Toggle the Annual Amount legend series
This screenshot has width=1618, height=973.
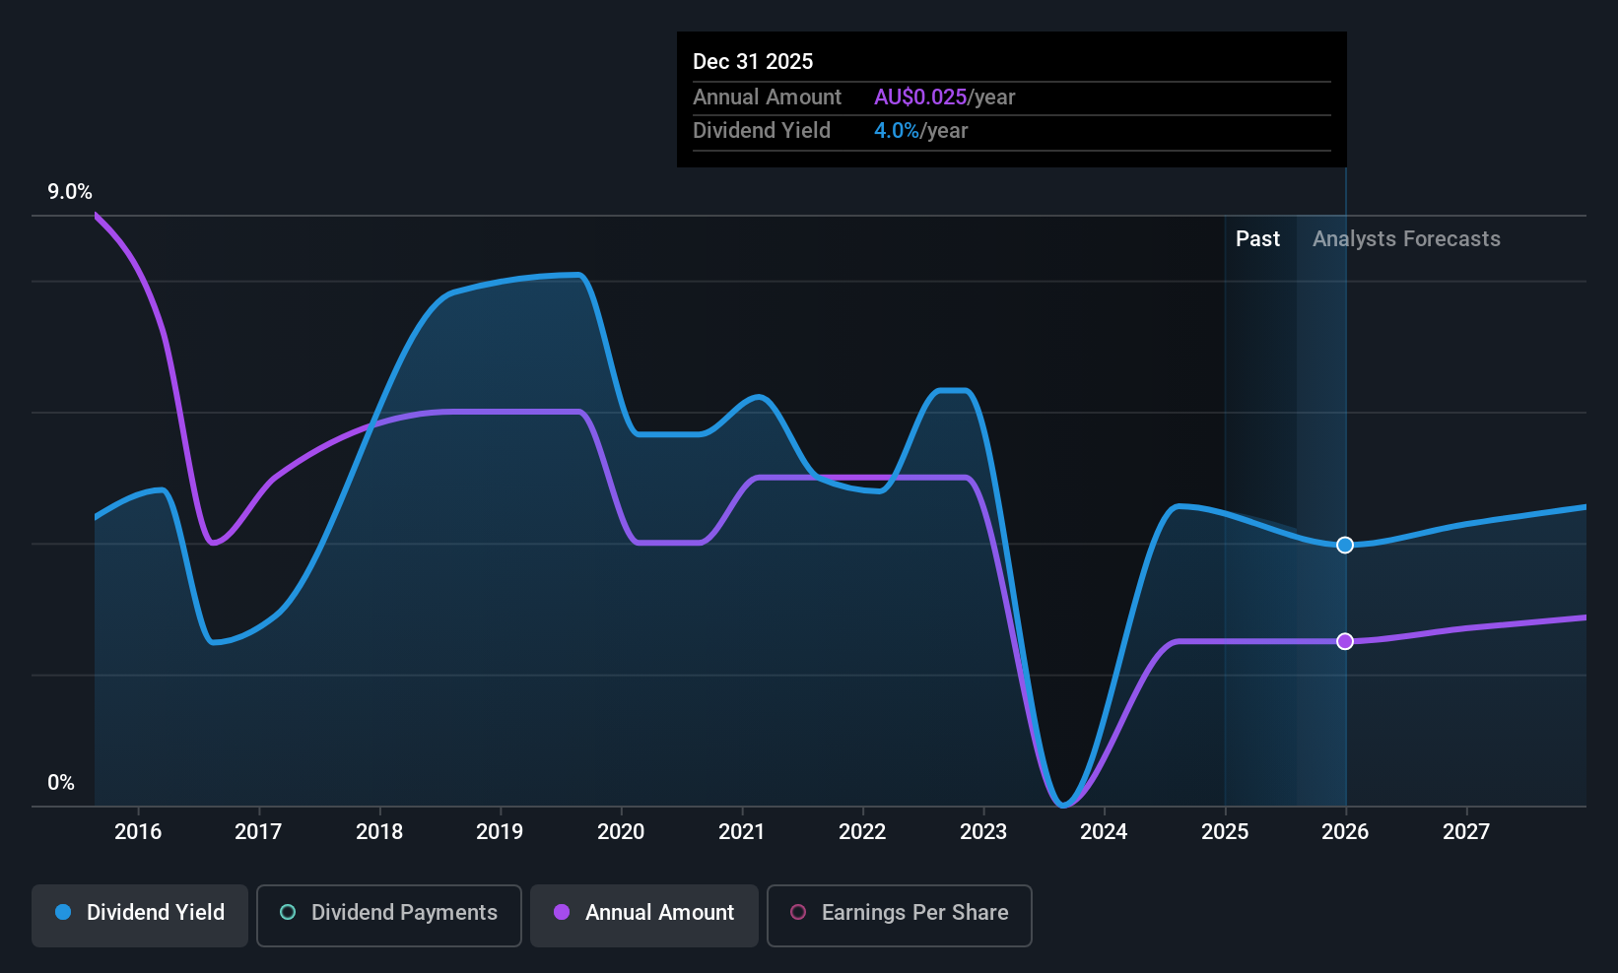tap(644, 915)
